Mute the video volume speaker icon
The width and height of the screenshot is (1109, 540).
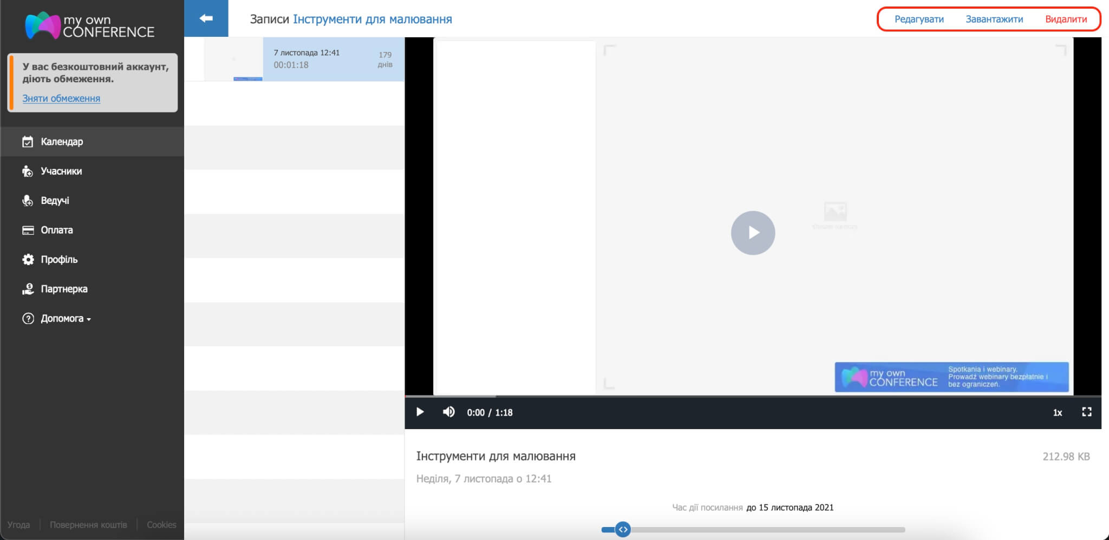point(448,412)
